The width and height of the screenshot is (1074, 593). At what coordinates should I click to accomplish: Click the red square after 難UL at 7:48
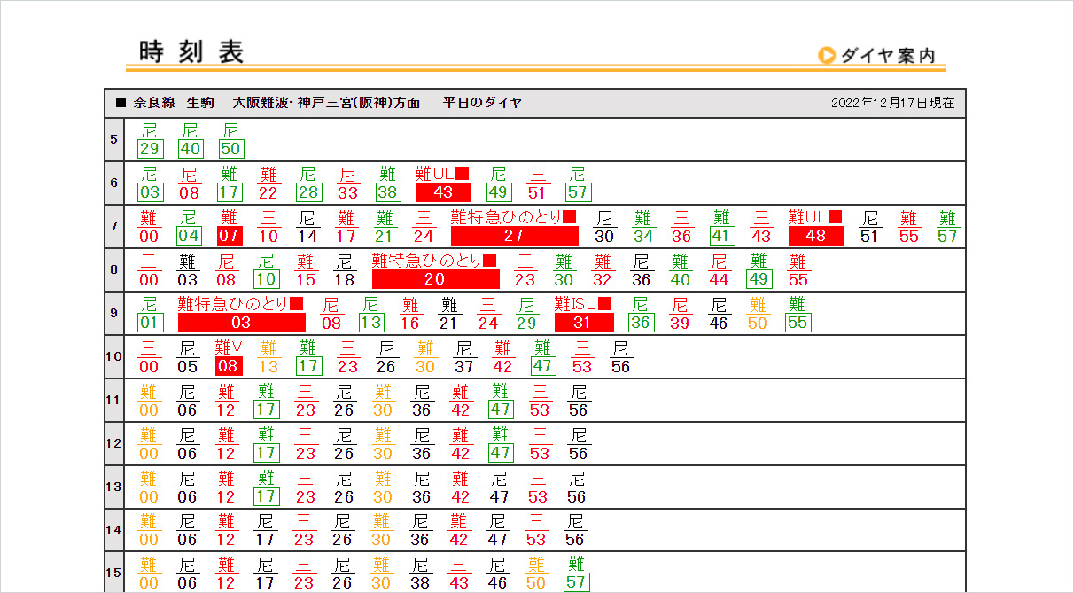pyautogui.click(x=835, y=217)
